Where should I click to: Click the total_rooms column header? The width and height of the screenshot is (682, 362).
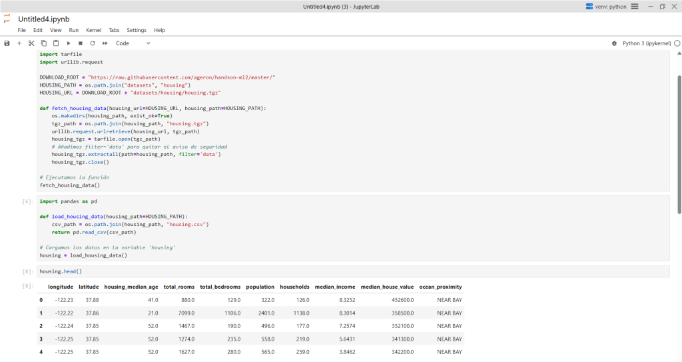pos(178,287)
